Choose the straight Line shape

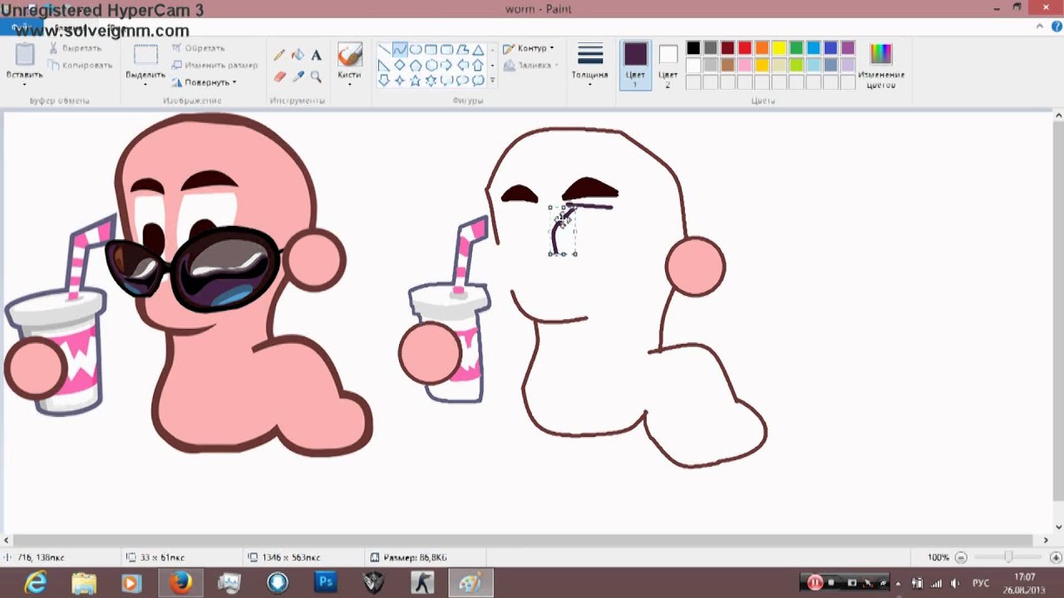point(384,50)
